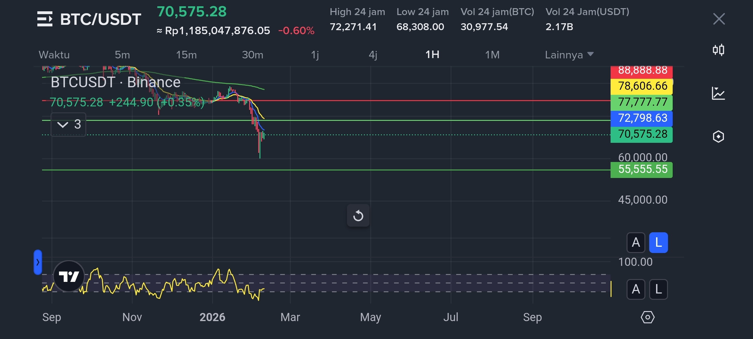Click the Rupiah value Rp1,185,047,876.05
The image size is (753, 339).
click(x=217, y=31)
